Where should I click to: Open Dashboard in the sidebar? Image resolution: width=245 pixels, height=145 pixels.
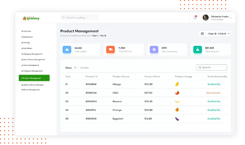(27, 37)
